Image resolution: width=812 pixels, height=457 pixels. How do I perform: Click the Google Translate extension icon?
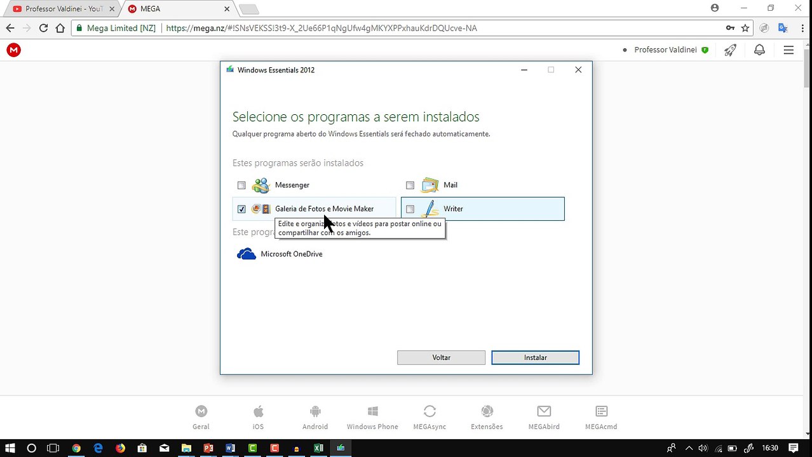point(783,28)
